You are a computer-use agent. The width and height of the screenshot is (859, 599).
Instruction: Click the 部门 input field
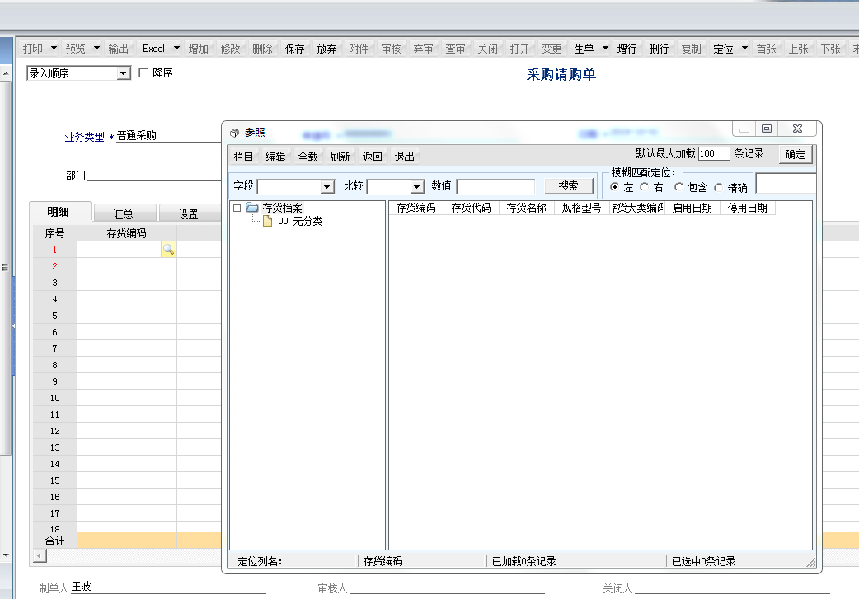click(154, 175)
